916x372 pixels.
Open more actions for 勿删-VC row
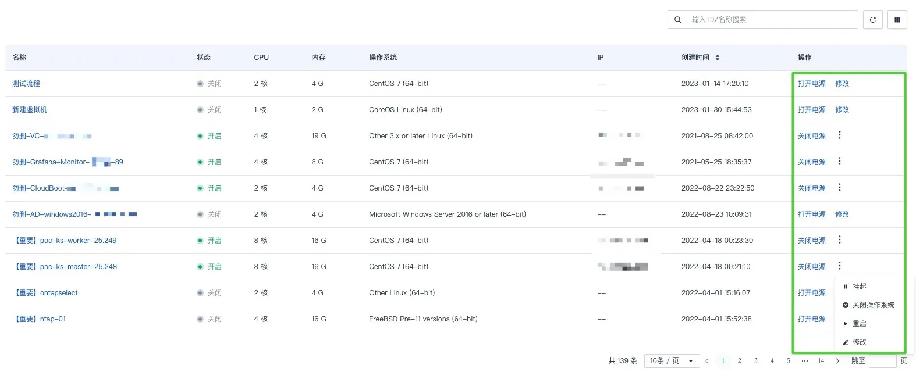(x=839, y=135)
